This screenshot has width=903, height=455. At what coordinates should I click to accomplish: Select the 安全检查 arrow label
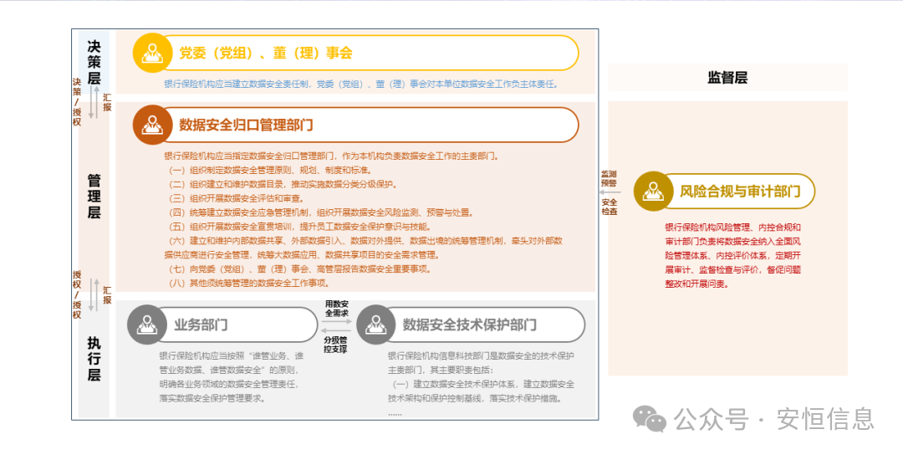tap(609, 207)
